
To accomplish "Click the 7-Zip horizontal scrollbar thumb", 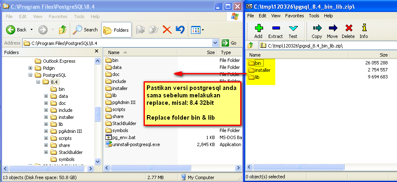I will (299, 167).
